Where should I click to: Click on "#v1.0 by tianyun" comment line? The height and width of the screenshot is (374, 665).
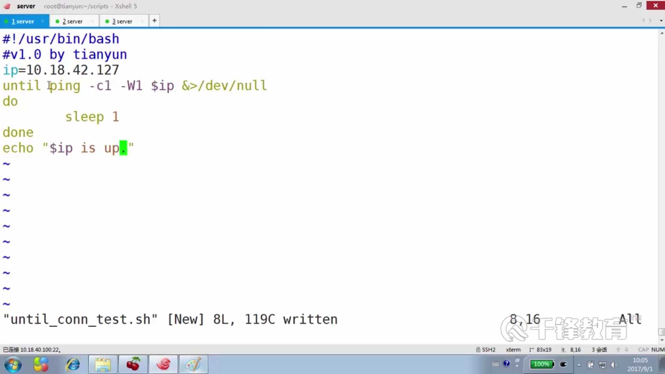(x=65, y=54)
